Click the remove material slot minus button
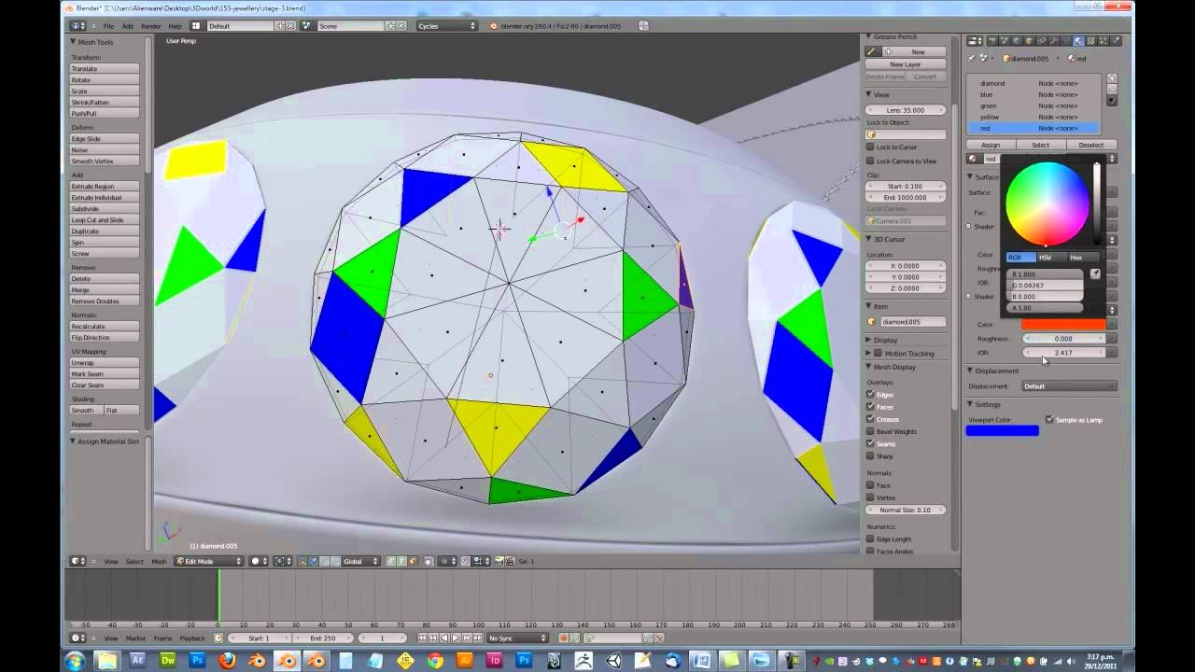The width and height of the screenshot is (1195, 672). (1111, 90)
